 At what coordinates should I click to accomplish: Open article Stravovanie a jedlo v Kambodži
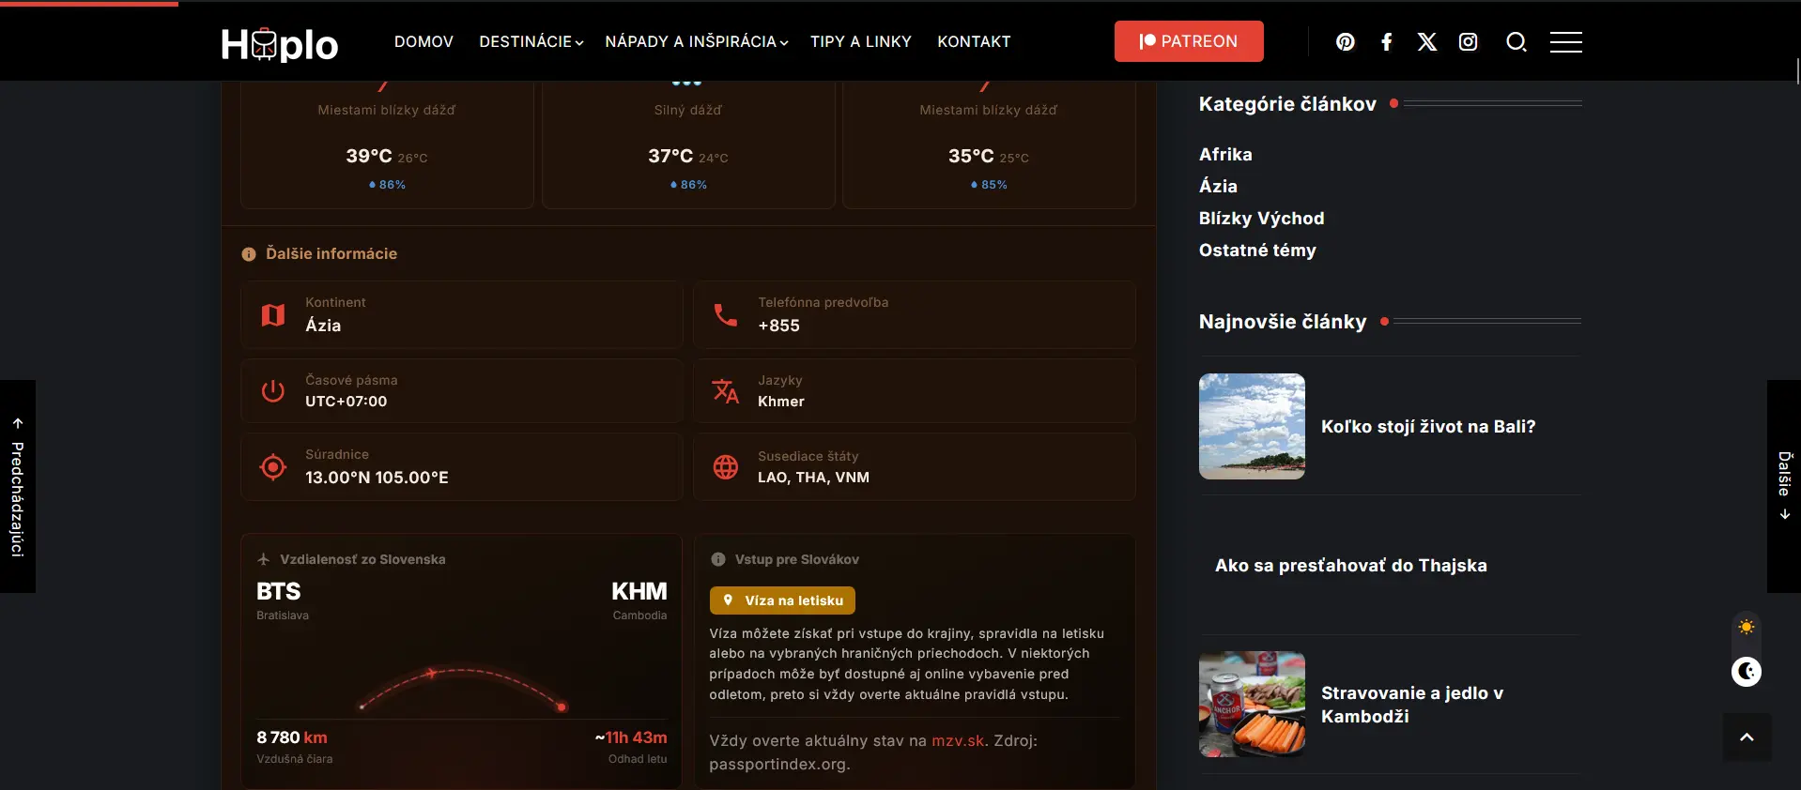click(x=1411, y=705)
